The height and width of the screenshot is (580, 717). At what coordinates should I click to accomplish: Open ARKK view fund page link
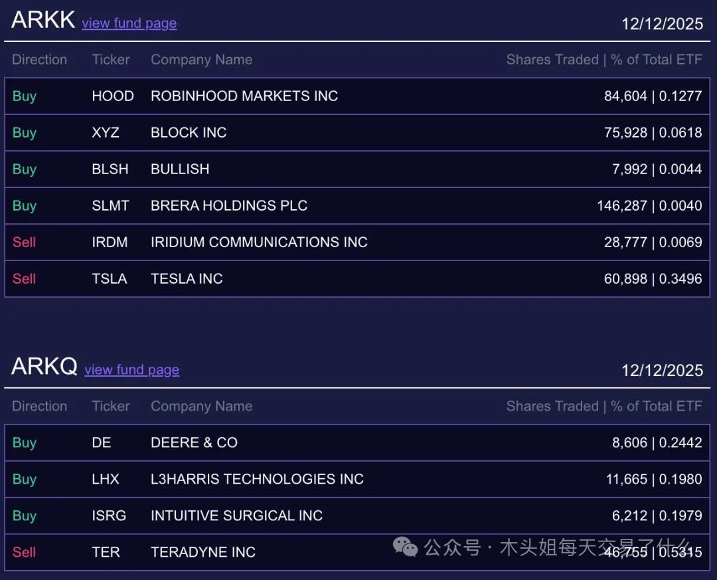point(129,23)
